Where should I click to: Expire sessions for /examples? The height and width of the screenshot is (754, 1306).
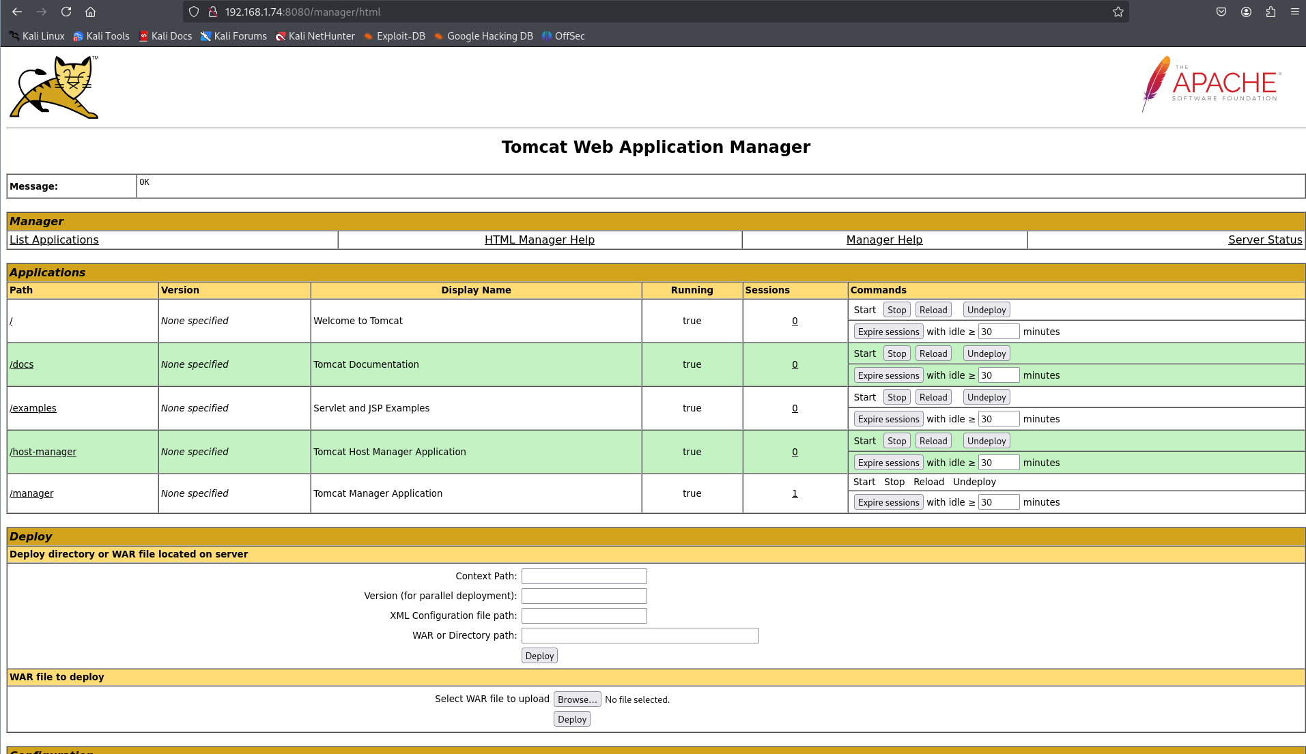pos(888,419)
